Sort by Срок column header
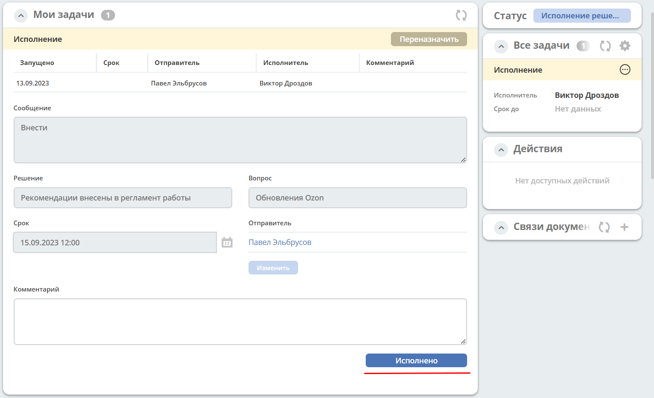The height and width of the screenshot is (398, 654). point(111,63)
